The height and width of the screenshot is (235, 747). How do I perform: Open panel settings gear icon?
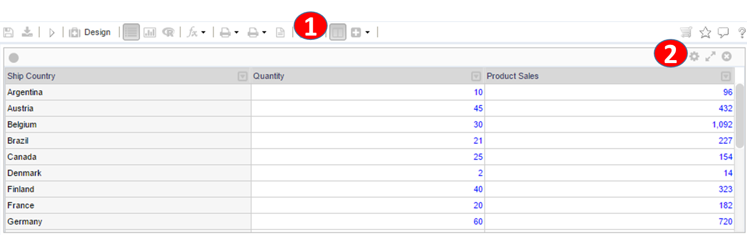point(694,57)
